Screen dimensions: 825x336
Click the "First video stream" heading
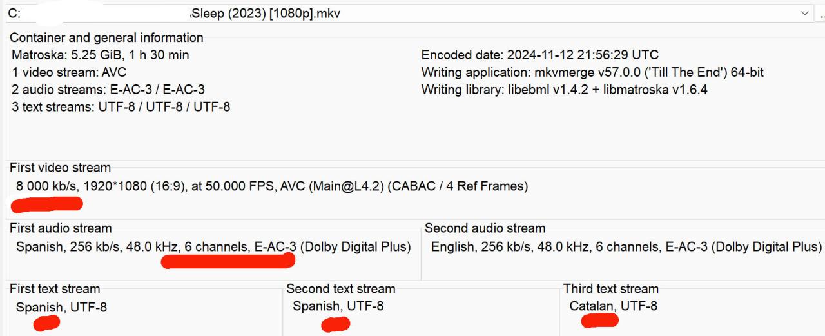click(60, 168)
